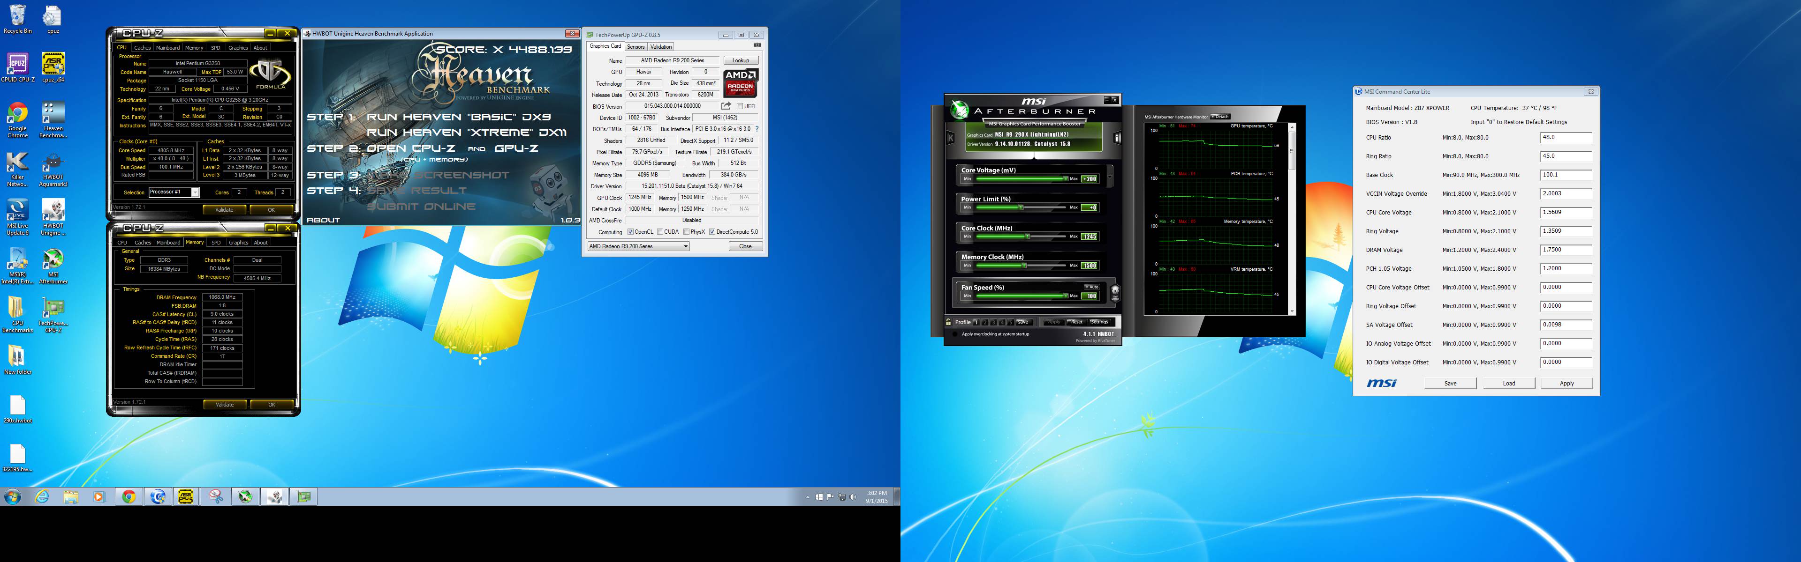Open the TechPowerUp GPU-Z desktop shortcut
This screenshot has height=562, width=1801.
coord(53,314)
